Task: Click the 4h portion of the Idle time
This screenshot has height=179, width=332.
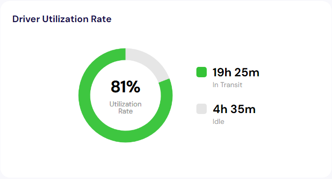Action: point(220,109)
